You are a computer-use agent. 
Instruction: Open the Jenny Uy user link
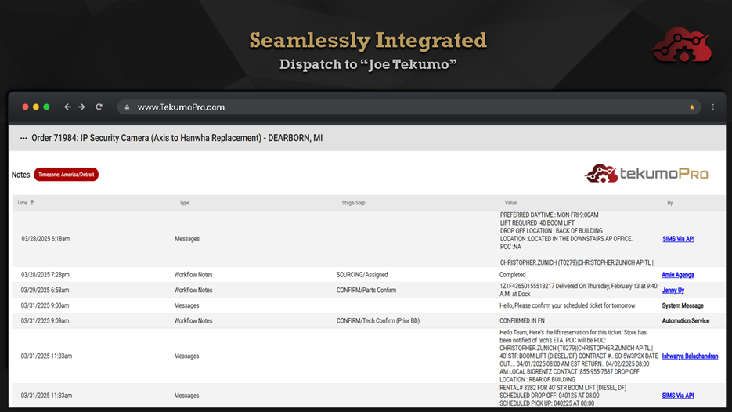(673, 291)
